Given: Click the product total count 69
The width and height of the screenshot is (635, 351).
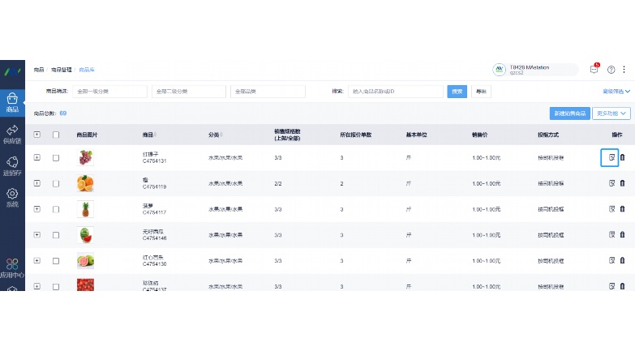Looking at the screenshot, I should point(63,113).
